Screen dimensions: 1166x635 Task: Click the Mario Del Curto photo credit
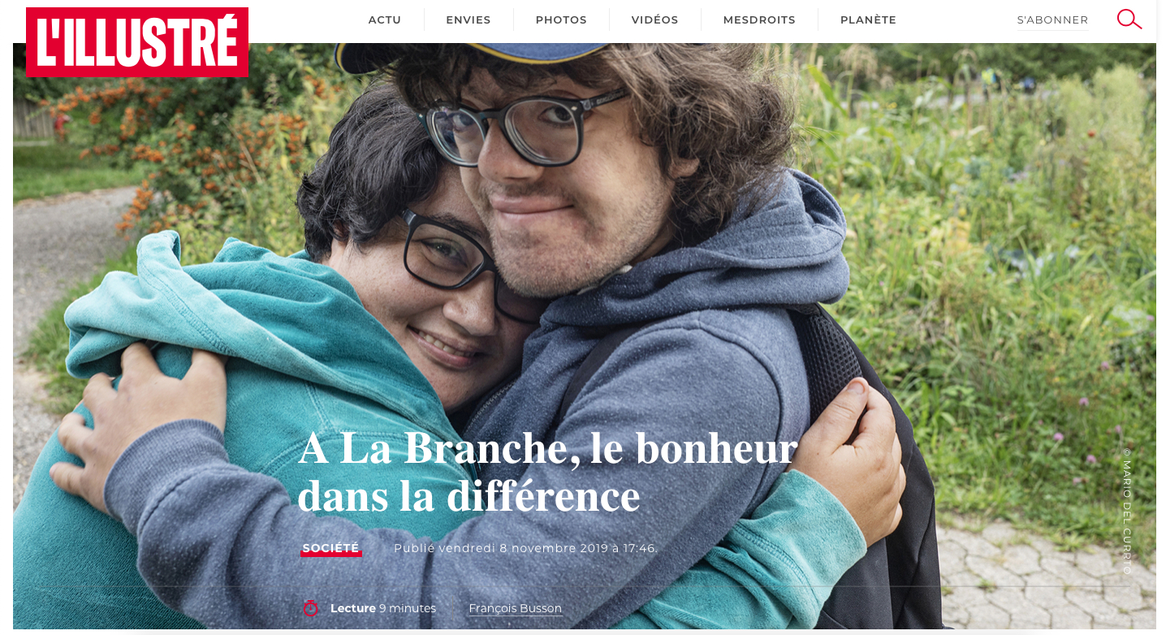coord(1127,512)
